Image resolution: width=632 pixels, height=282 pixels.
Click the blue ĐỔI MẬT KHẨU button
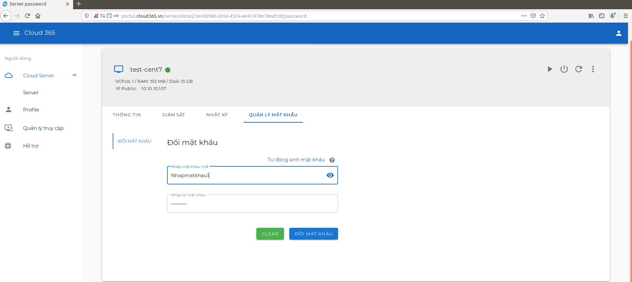point(314,234)
